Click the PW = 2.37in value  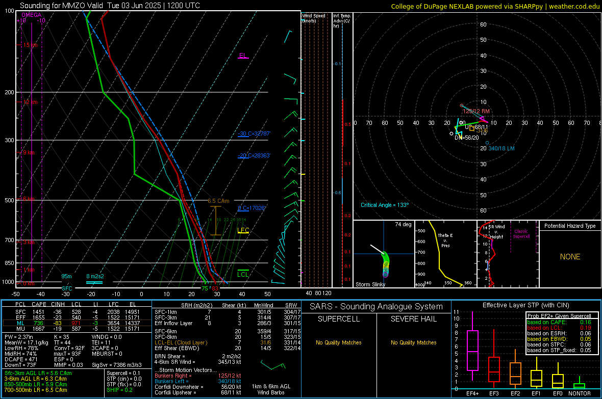click(20, 337)
